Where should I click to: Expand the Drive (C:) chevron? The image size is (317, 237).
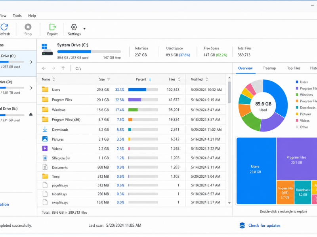tap(31, 62)
